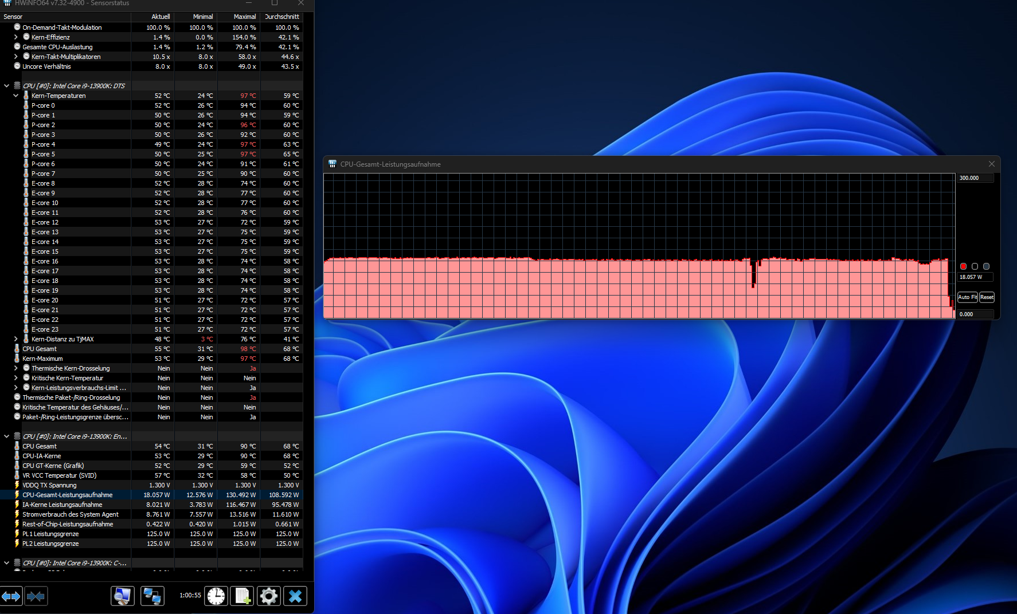Open system summary via the monitor-magnifier icon

coord(123,596)
